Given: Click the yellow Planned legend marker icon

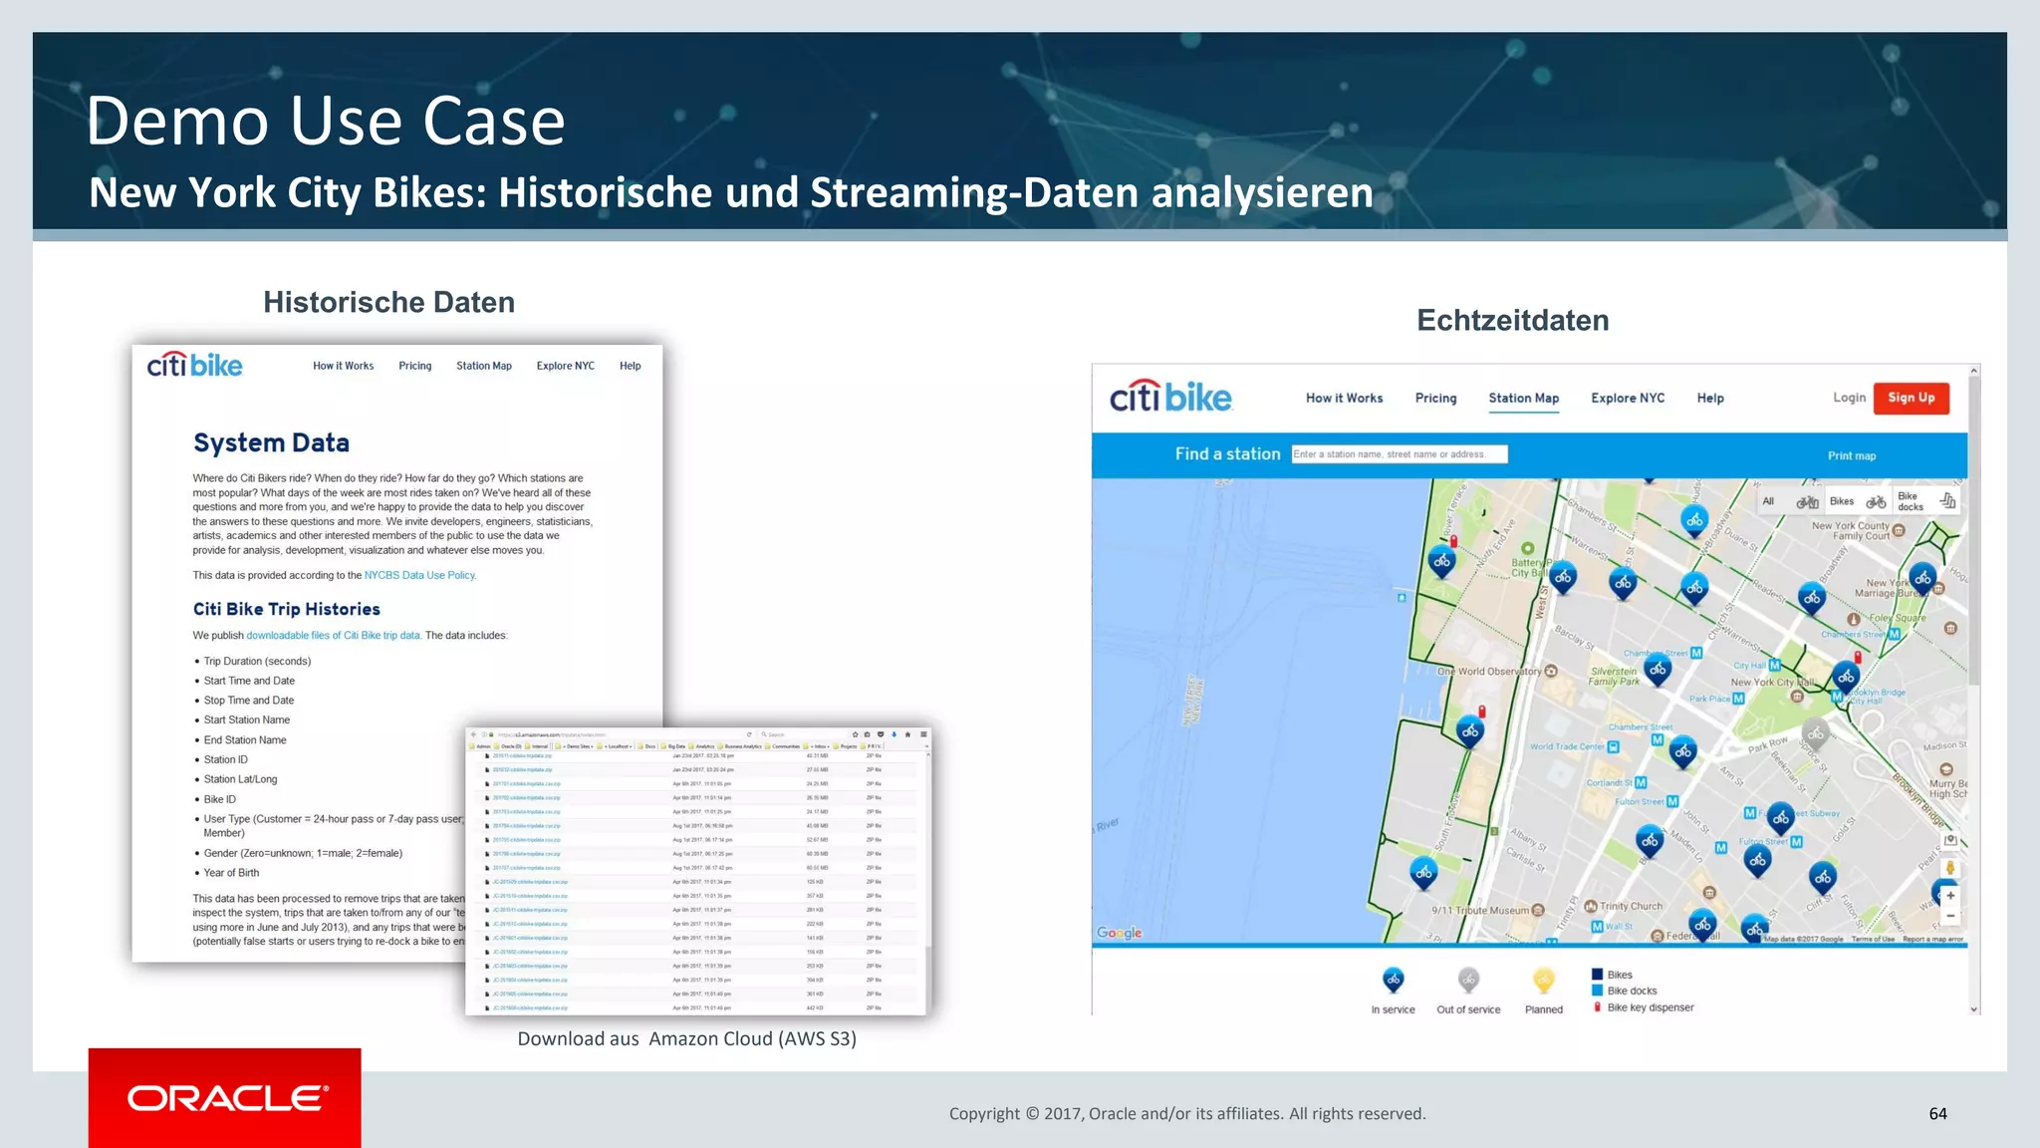Looking at the screenshot, I should 1543,981.
